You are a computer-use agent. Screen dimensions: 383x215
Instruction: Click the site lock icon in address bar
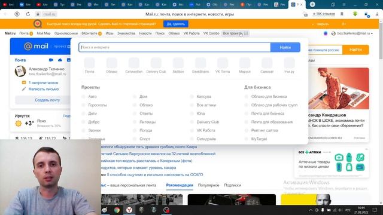(38, 14)
